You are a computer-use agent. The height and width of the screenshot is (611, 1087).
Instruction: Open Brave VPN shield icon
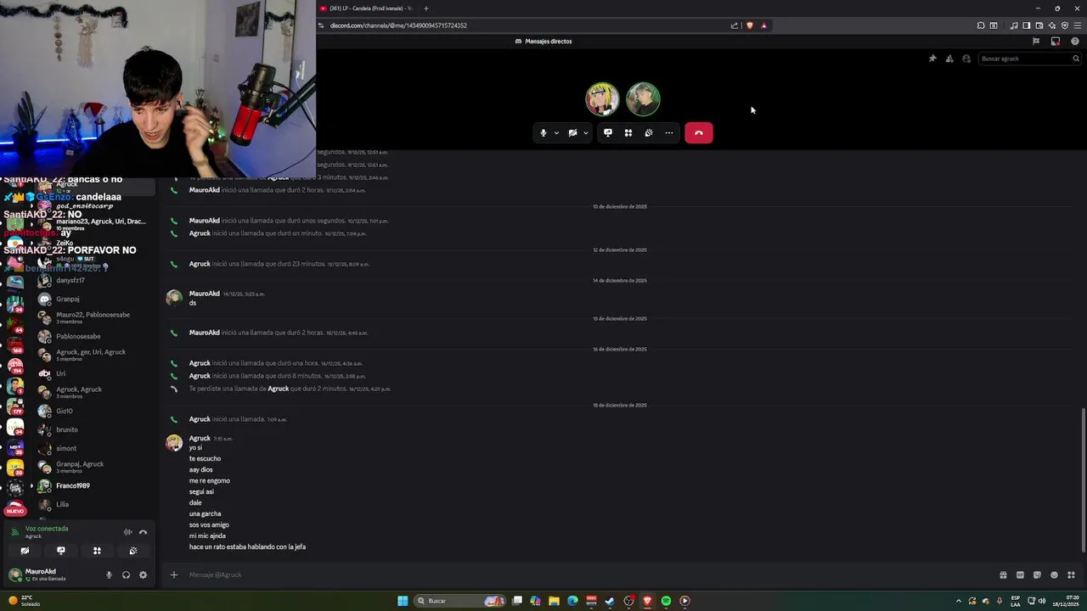point(1065,25)
